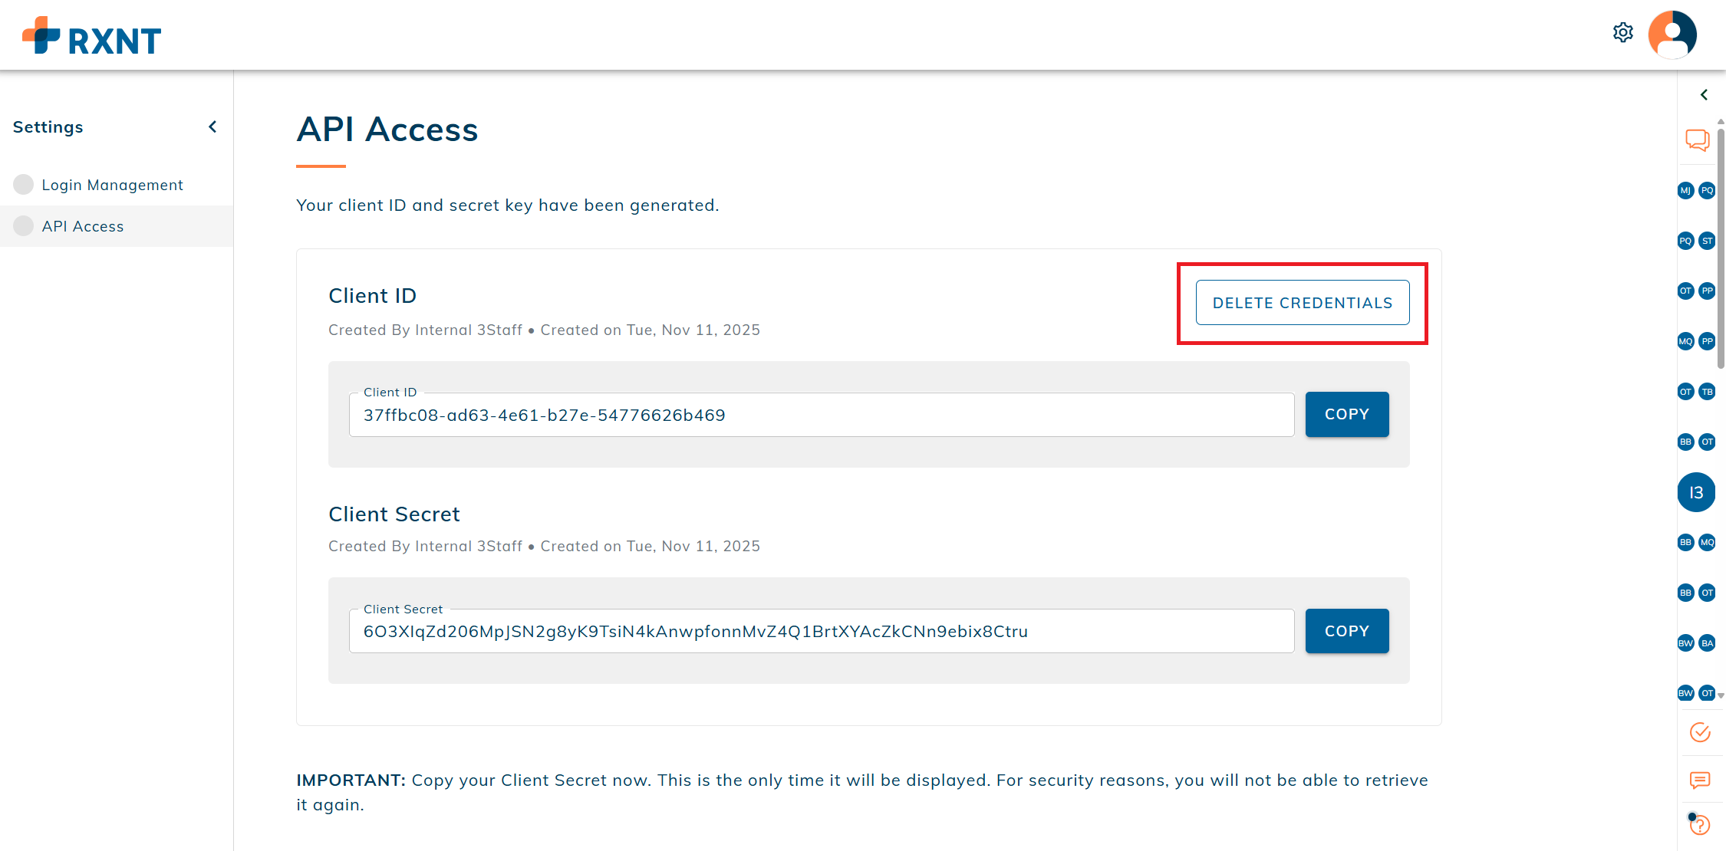Copy the Client ID value

(x=1346, y=414)
